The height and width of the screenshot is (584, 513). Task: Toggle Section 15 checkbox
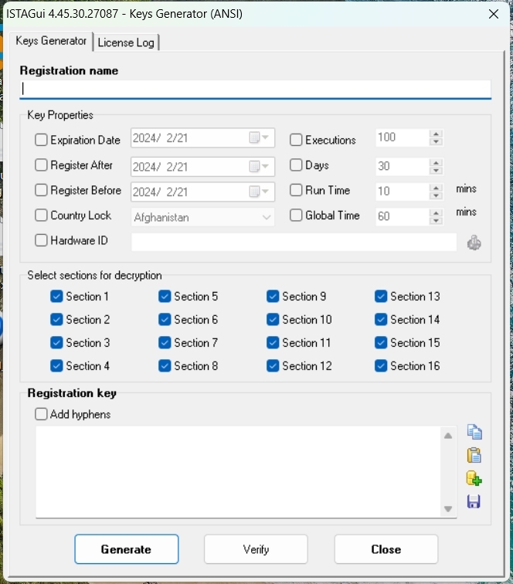pyautogui.click(x=381, y=342)
